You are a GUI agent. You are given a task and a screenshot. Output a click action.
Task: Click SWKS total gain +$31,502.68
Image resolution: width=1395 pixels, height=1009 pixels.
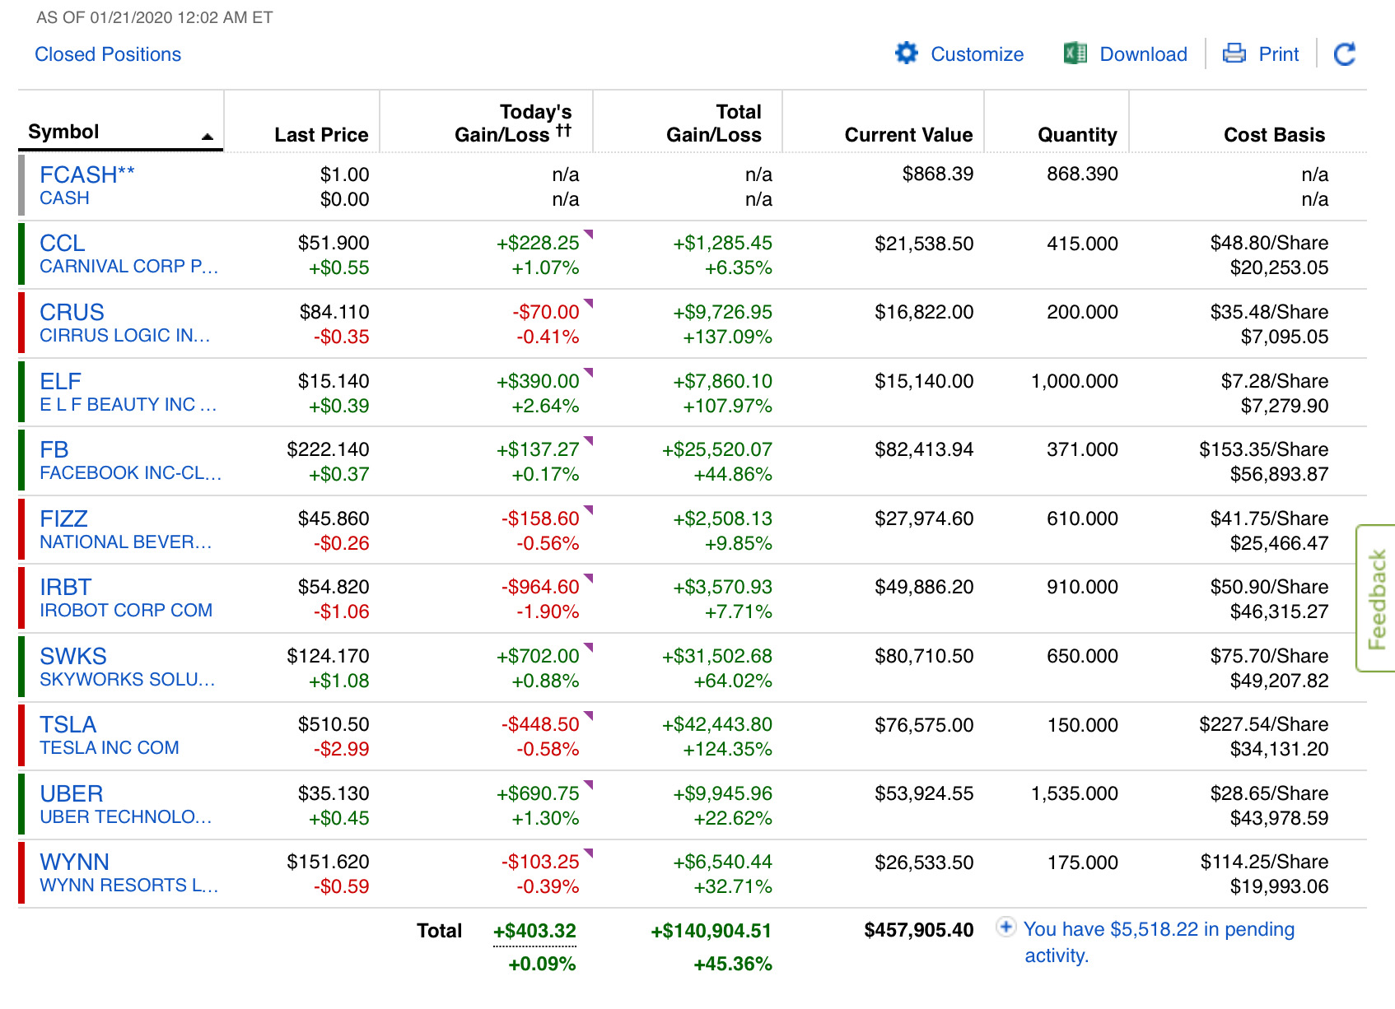point(717,656)
